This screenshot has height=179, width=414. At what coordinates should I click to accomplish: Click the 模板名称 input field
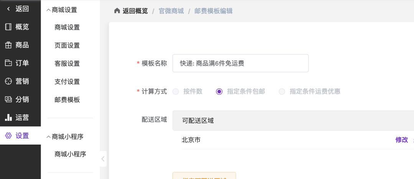point(240,63)
